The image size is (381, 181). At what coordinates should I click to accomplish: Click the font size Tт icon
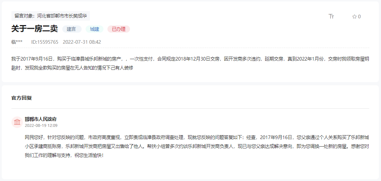point(331,16)
